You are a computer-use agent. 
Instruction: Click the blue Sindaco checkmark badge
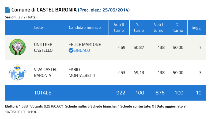[x=71, y=50]
